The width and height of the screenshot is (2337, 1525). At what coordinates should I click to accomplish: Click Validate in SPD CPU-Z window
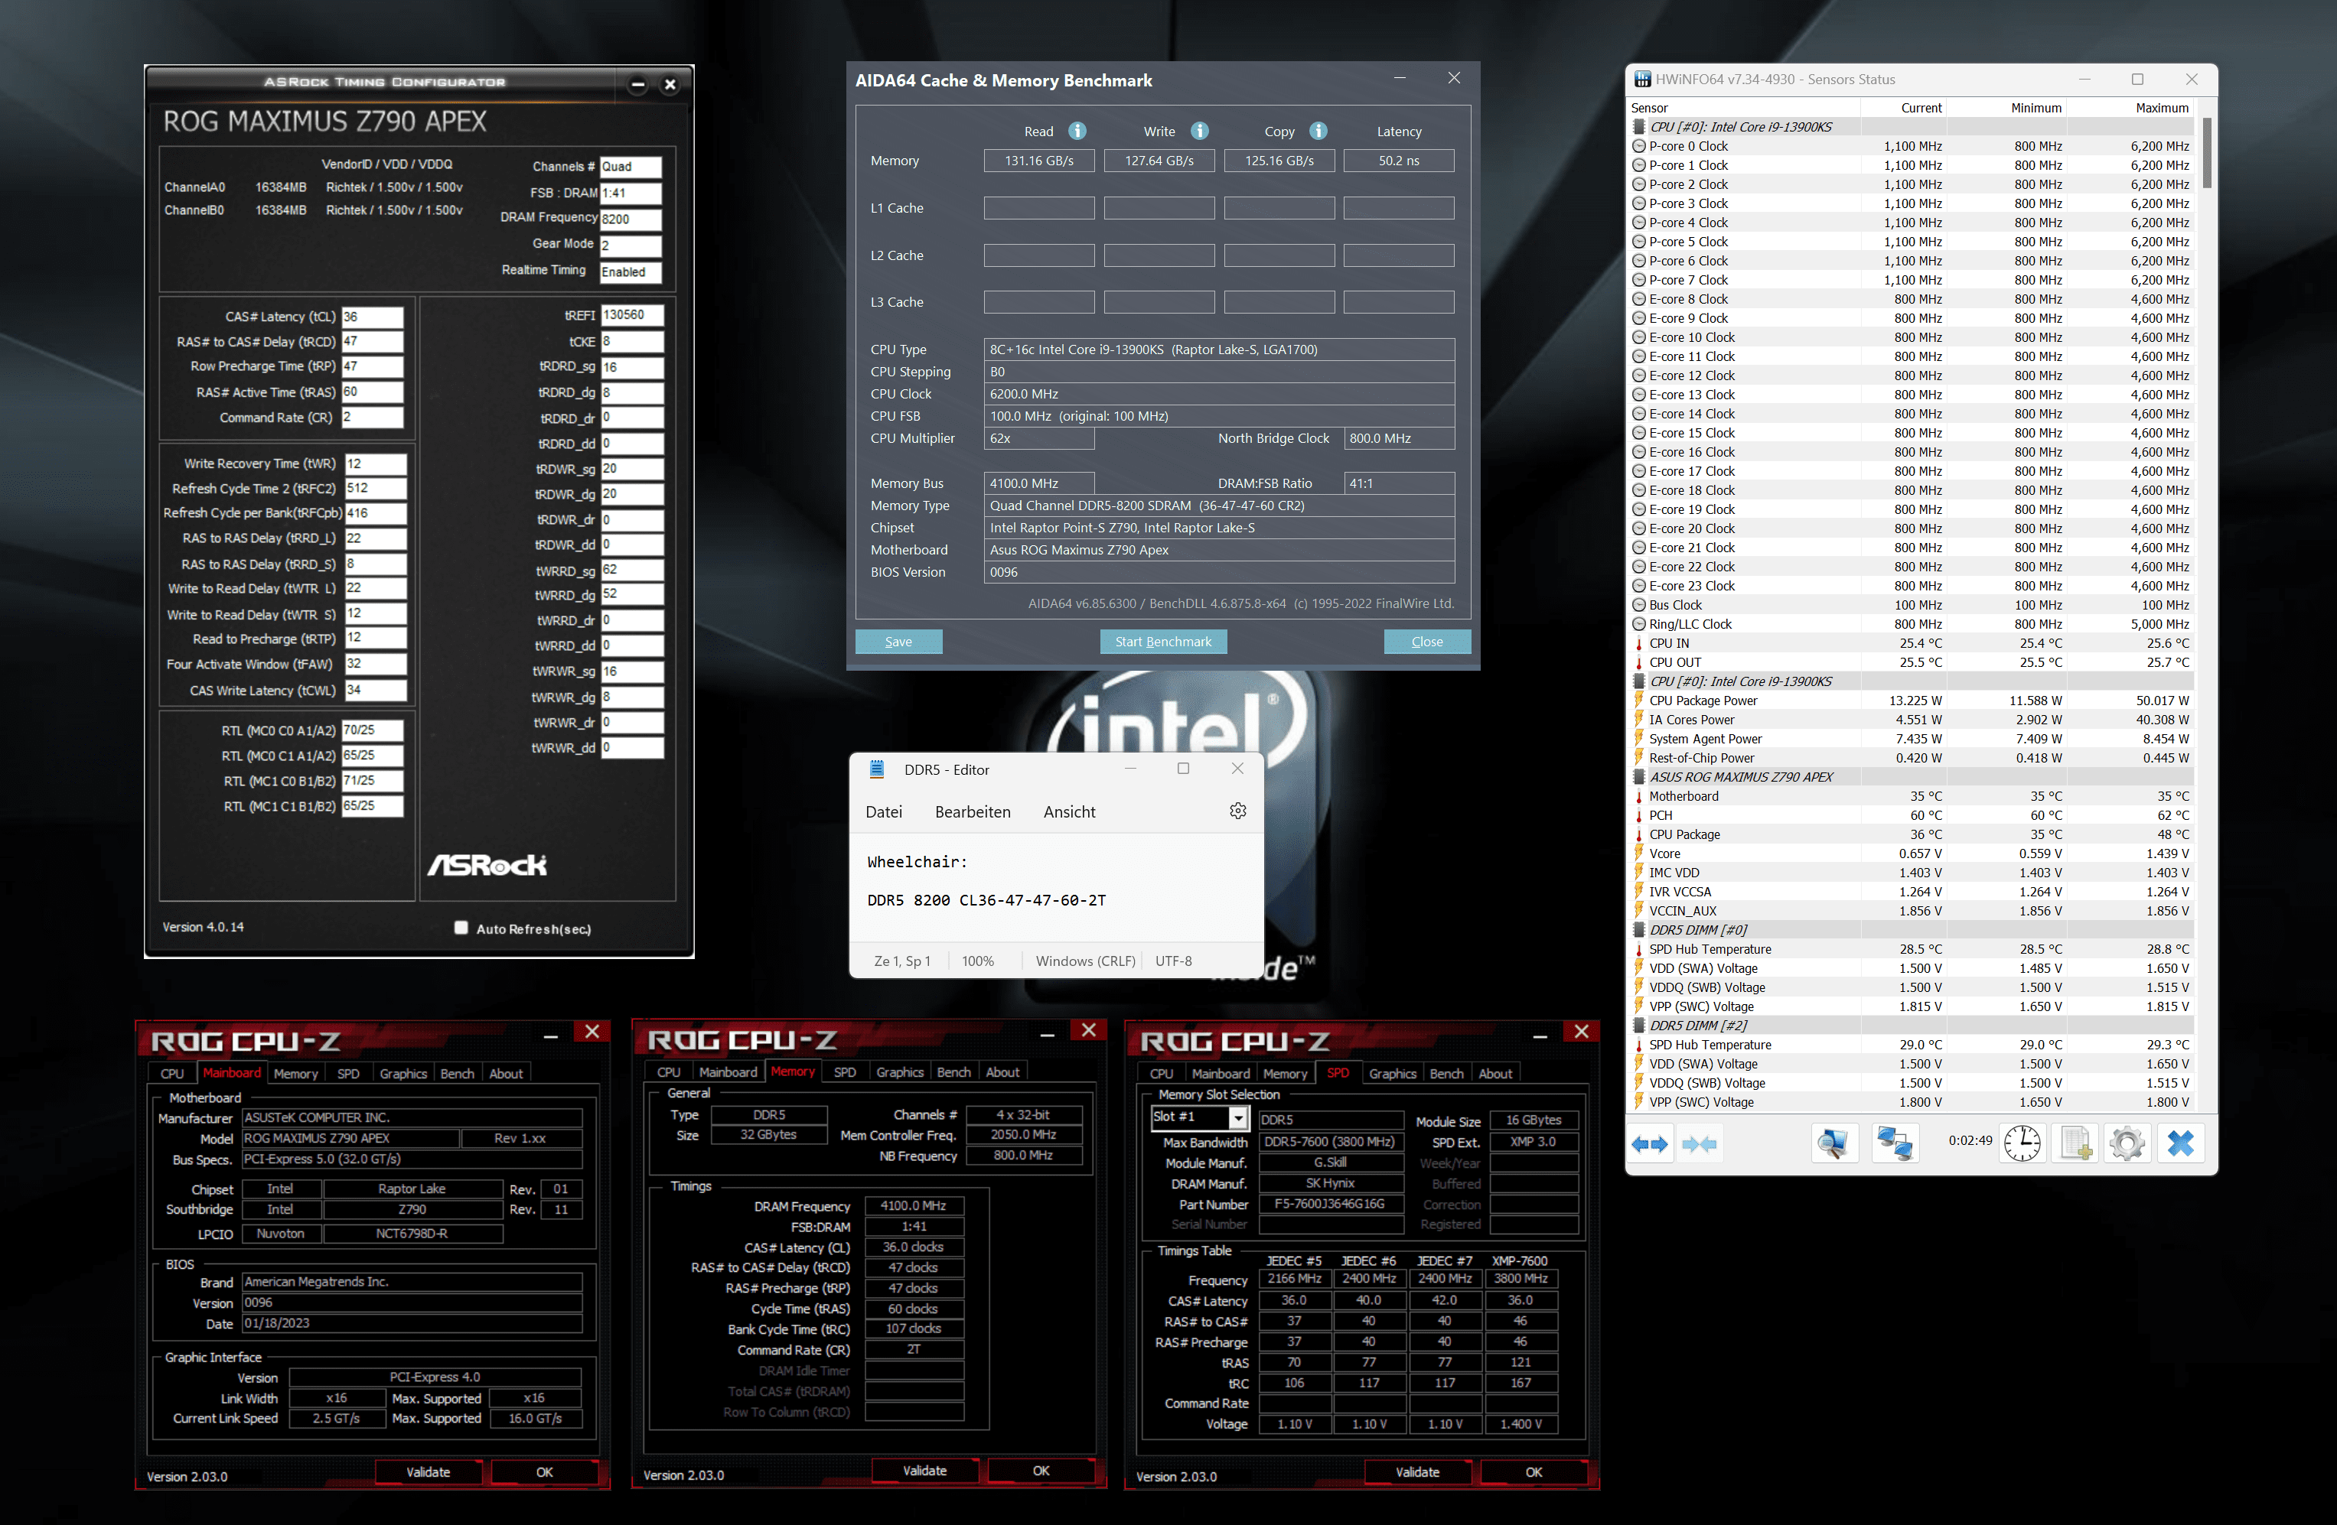1417,1472
